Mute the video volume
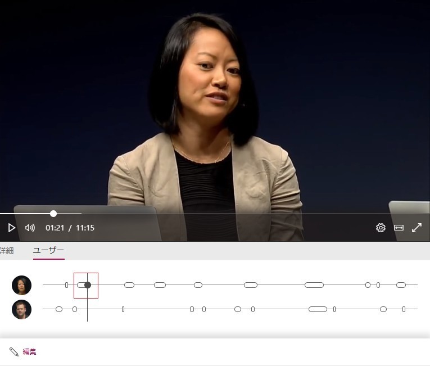 coord(30,228)
